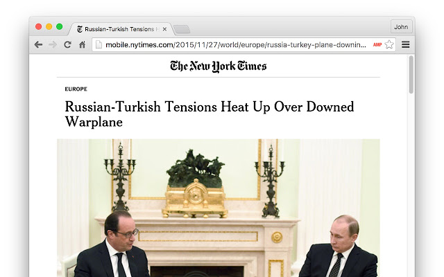Bookmark this page with the star

point(389,44)
